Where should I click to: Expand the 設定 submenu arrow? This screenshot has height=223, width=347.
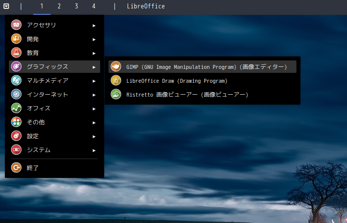[x=94, y=137]
